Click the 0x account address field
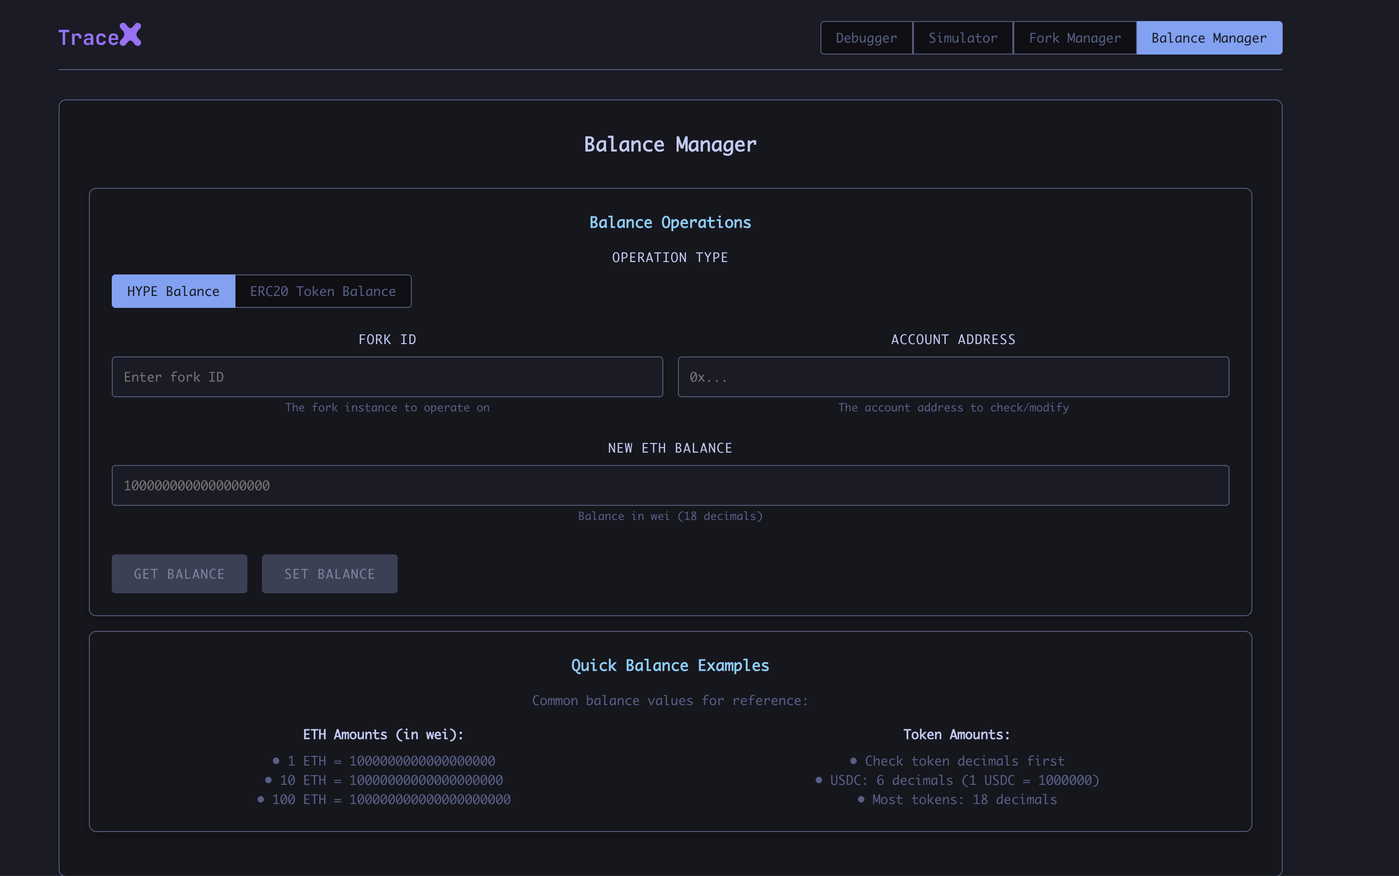The image size is (1399, 876). (953, 377)
